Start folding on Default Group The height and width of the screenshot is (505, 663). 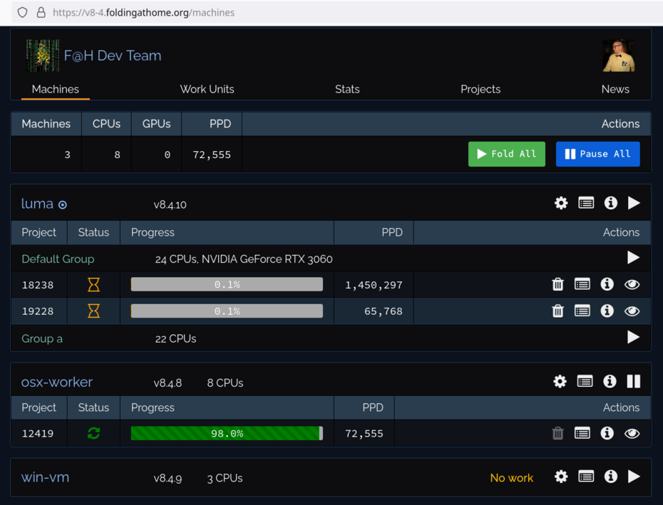[x=633, y=258]
